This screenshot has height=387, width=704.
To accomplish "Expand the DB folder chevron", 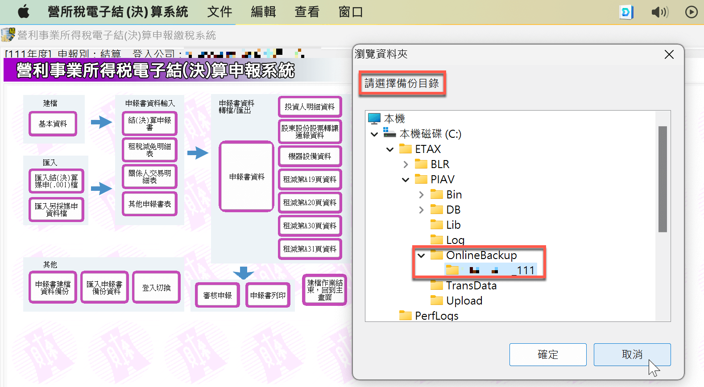I will (x=421, y=210).
